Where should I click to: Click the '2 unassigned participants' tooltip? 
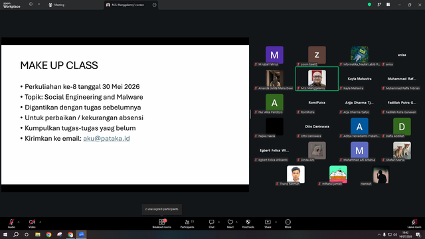162,209
